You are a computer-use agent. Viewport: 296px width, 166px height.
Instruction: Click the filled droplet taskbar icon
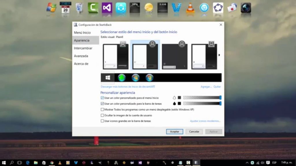tap(174, 103)
